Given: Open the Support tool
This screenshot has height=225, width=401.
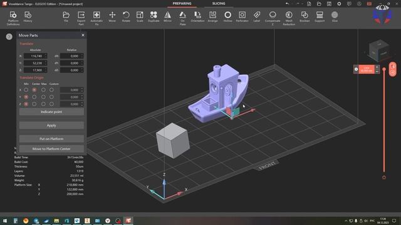Looking at the screenshot, I should click(320, 17).
